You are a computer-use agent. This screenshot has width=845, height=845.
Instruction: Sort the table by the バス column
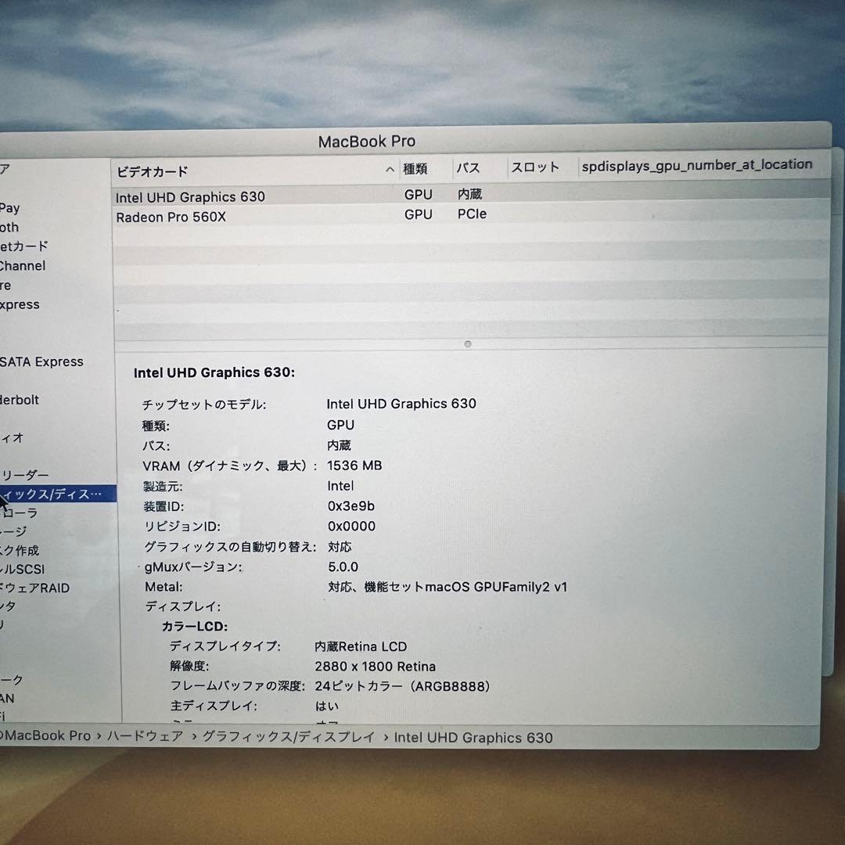tap(468, 169)
